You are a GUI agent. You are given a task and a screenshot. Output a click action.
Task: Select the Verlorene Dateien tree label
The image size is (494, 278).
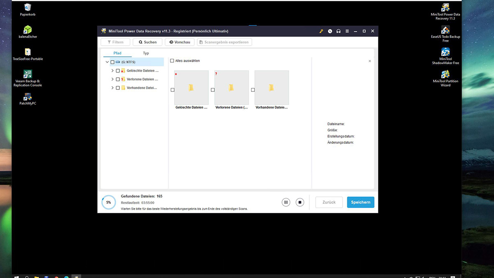tap(142, 79)
